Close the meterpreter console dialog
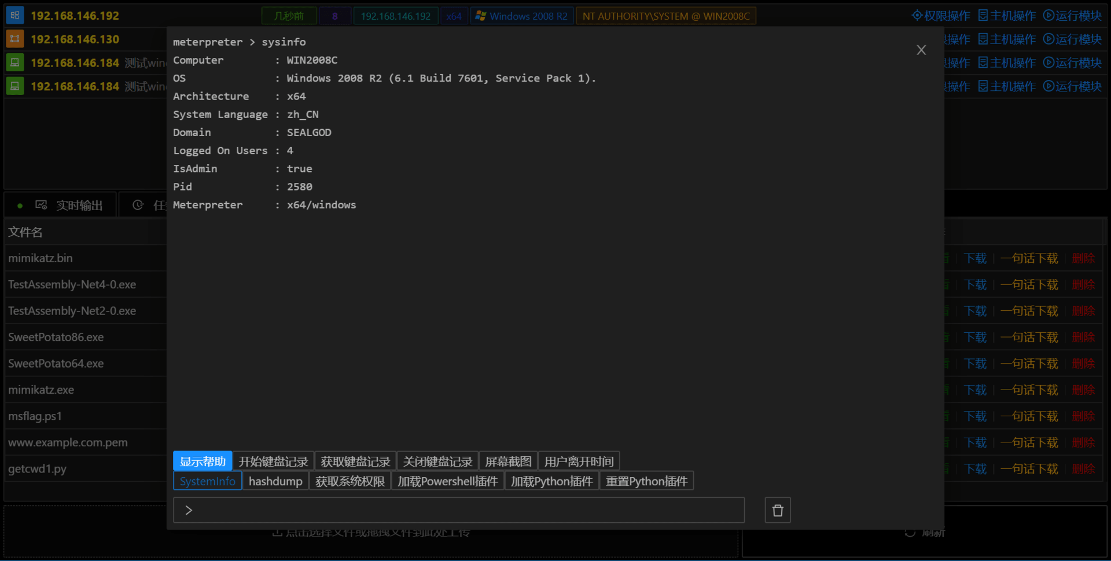Image resolution: width=1111 pixels, height=561 pixels. click(921, 50)
